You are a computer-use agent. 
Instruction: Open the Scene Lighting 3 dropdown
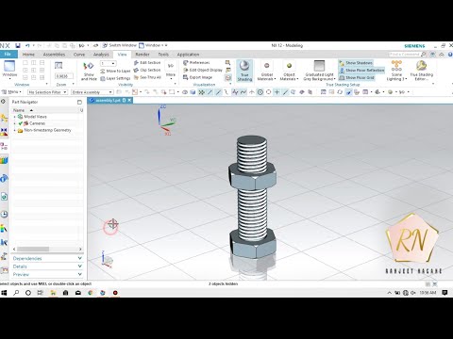click(x=396, y=71)
